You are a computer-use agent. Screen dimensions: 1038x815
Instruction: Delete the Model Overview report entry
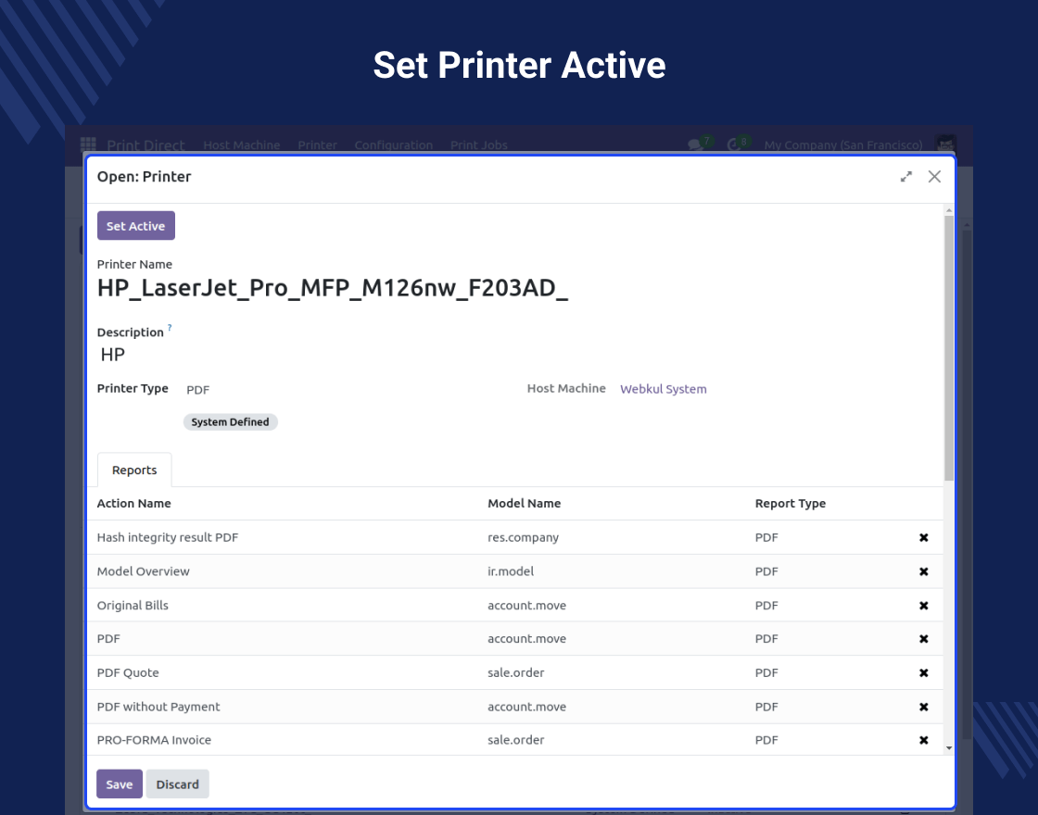point(923,571)
